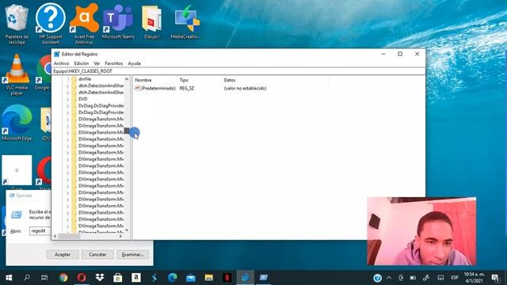
Task: Click the battery tray icon
Action: click(x=413, y=278)
